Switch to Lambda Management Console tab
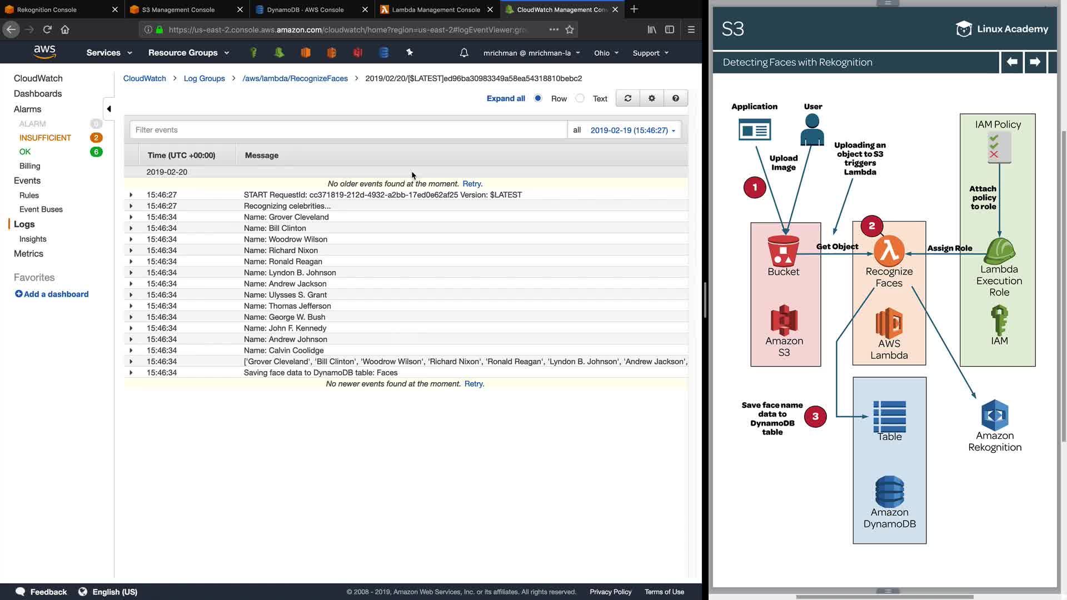 click(x=436, y=9)
